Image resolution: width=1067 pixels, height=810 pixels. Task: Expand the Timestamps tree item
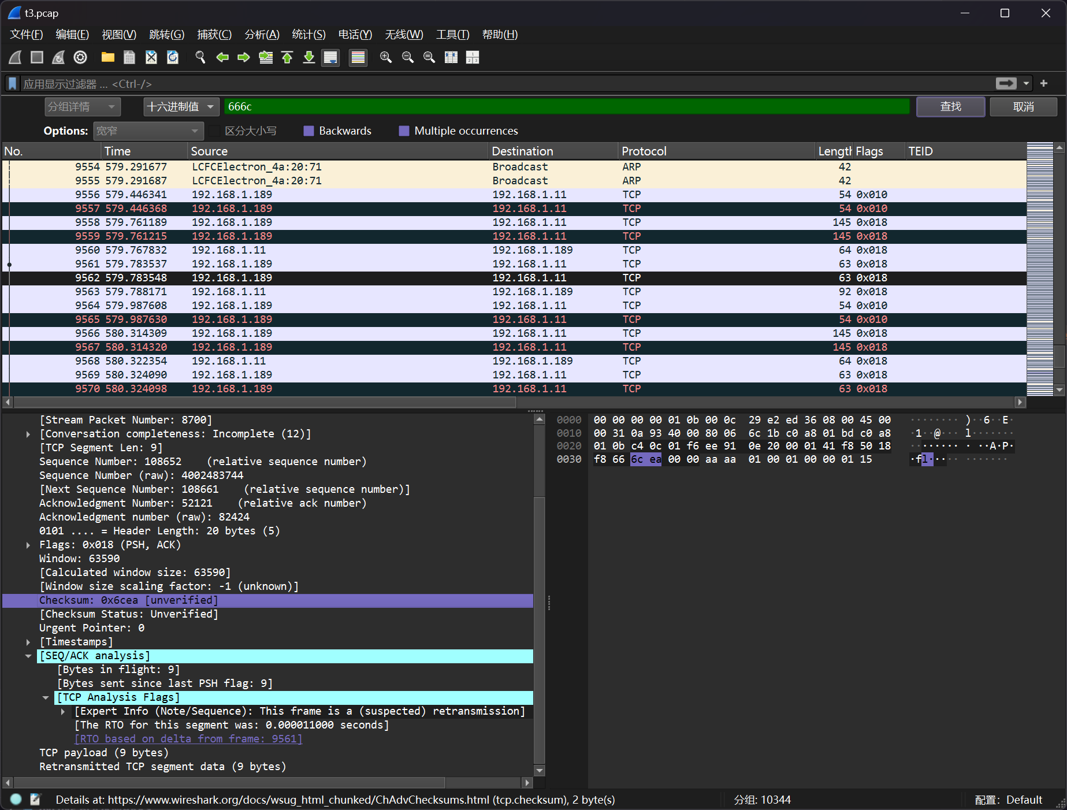28,642
